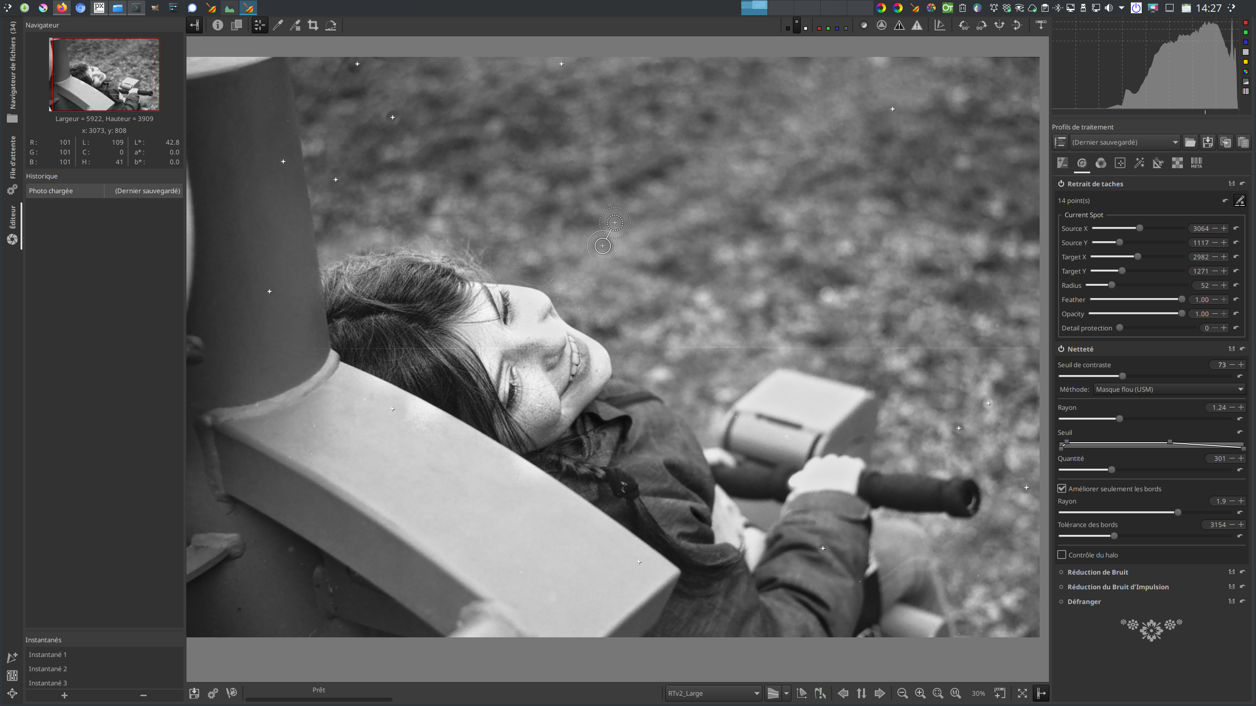The width and height of the screenshot is (1256, 706).
Task: Enable Contrôle du halo checkbox
Action: (x=1062, y=555)
